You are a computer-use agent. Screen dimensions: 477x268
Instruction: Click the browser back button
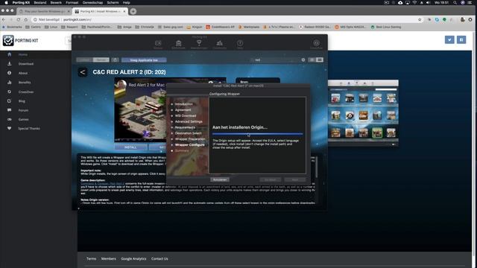pos(4,19)
